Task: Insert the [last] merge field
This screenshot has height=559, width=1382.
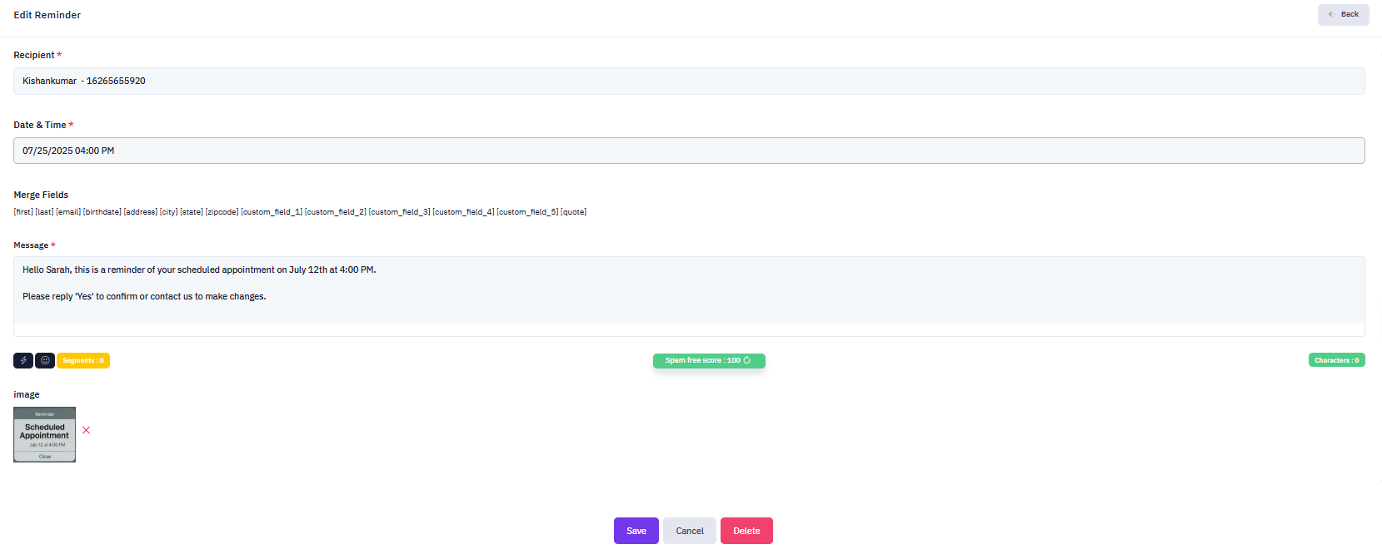Action: point(44,212)
